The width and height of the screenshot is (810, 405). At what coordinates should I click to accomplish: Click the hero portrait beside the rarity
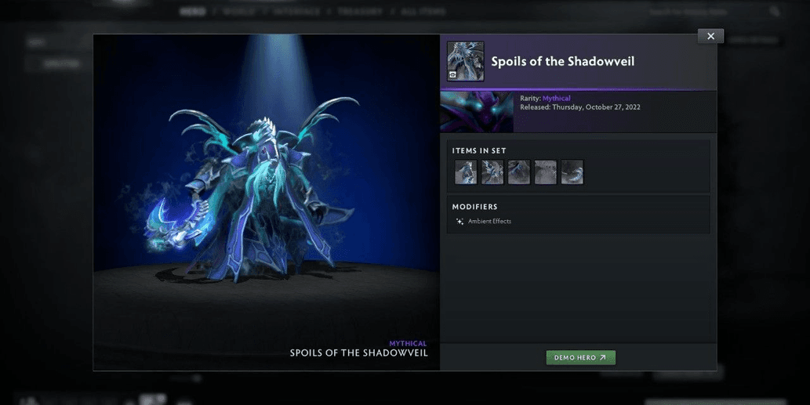(477, 112)
